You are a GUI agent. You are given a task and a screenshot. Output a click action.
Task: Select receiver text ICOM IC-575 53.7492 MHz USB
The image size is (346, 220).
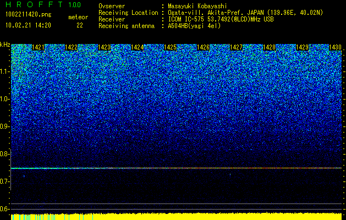tap(221, 19)
